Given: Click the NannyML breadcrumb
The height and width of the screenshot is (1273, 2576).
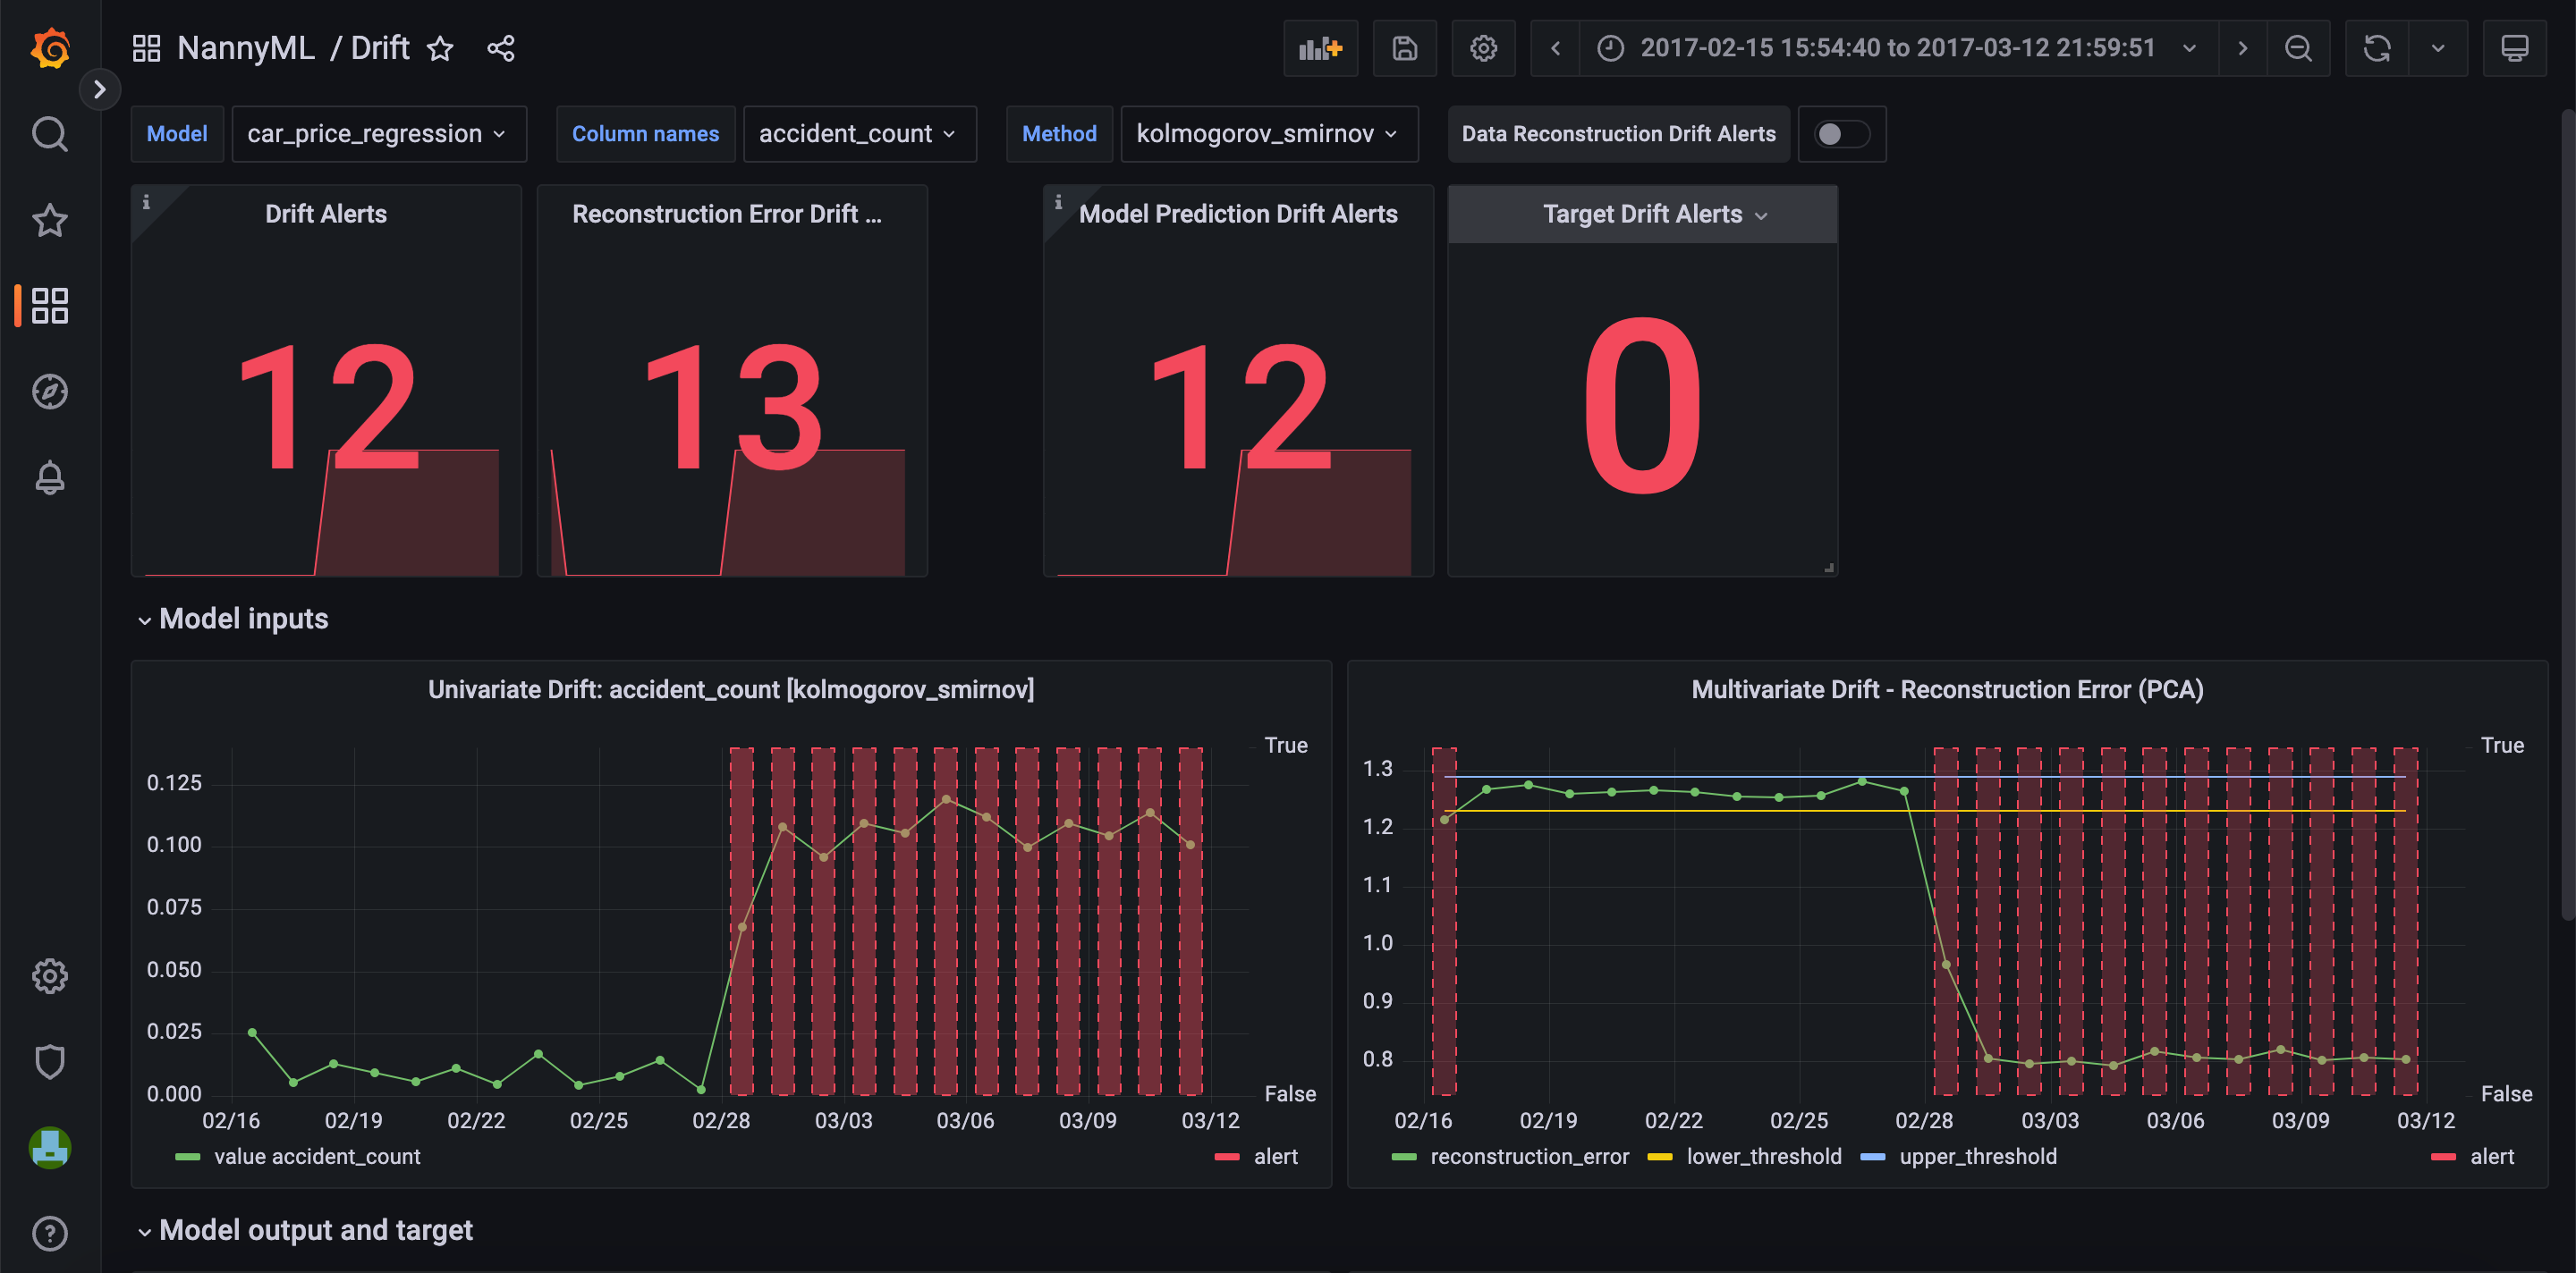Looking at the screenshot, I should tap(245, 47).
